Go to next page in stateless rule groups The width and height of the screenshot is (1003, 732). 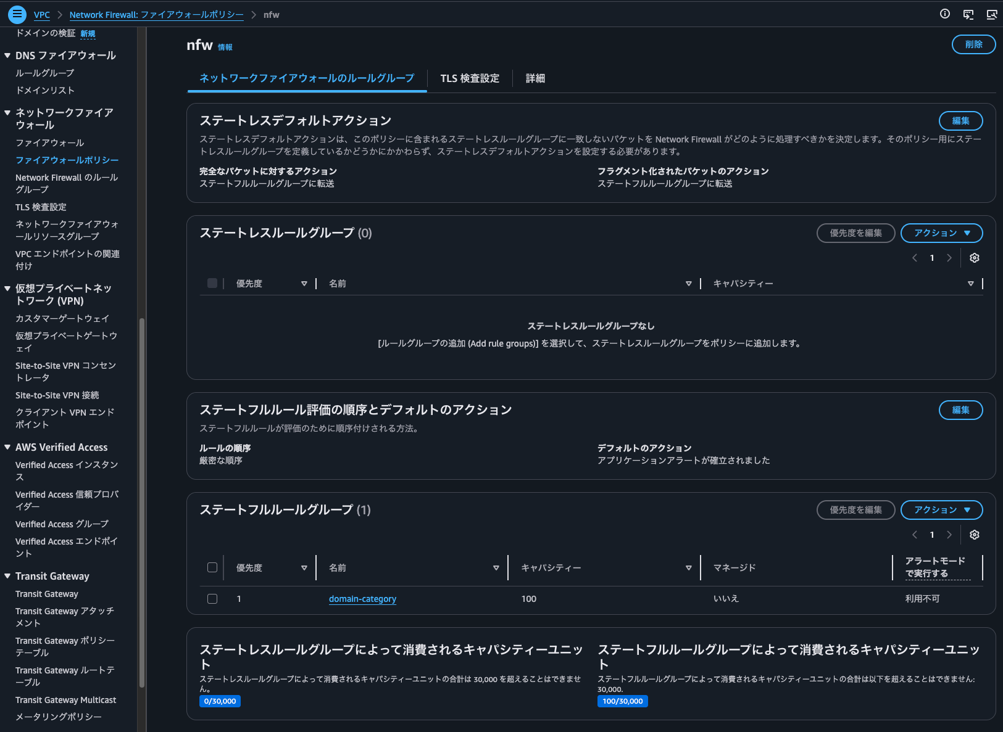point(949,258)
